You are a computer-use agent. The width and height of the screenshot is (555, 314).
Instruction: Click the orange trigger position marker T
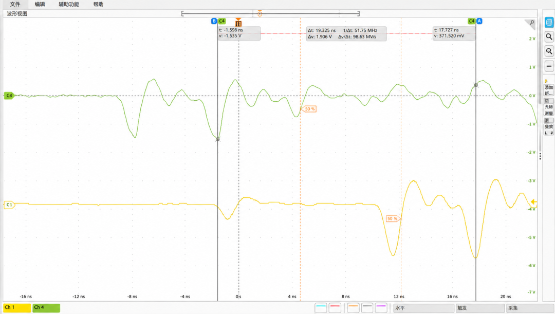click(238, 23)
